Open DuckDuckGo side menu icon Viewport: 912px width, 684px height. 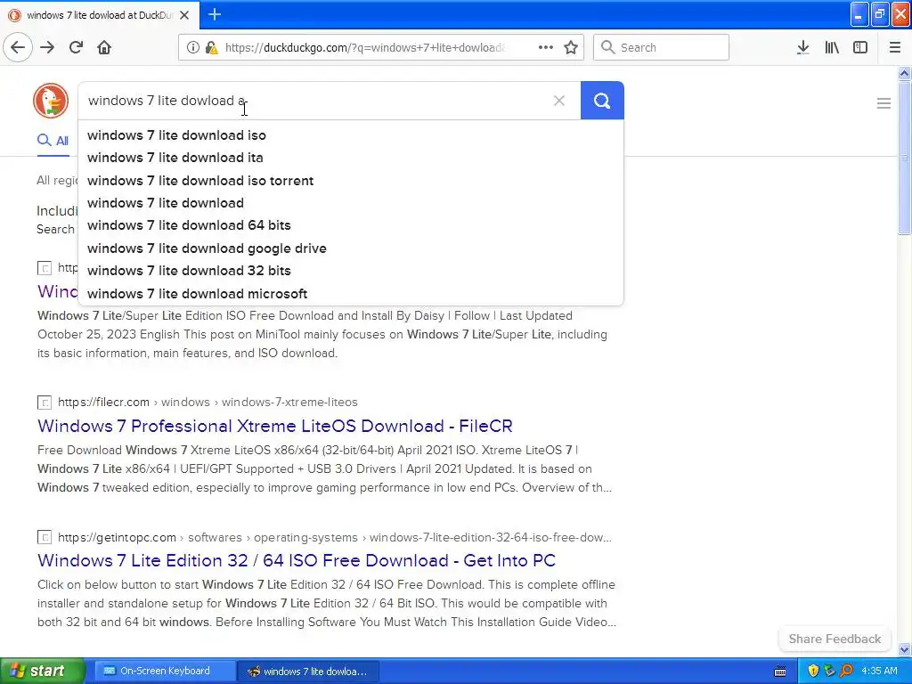[883, 103]
